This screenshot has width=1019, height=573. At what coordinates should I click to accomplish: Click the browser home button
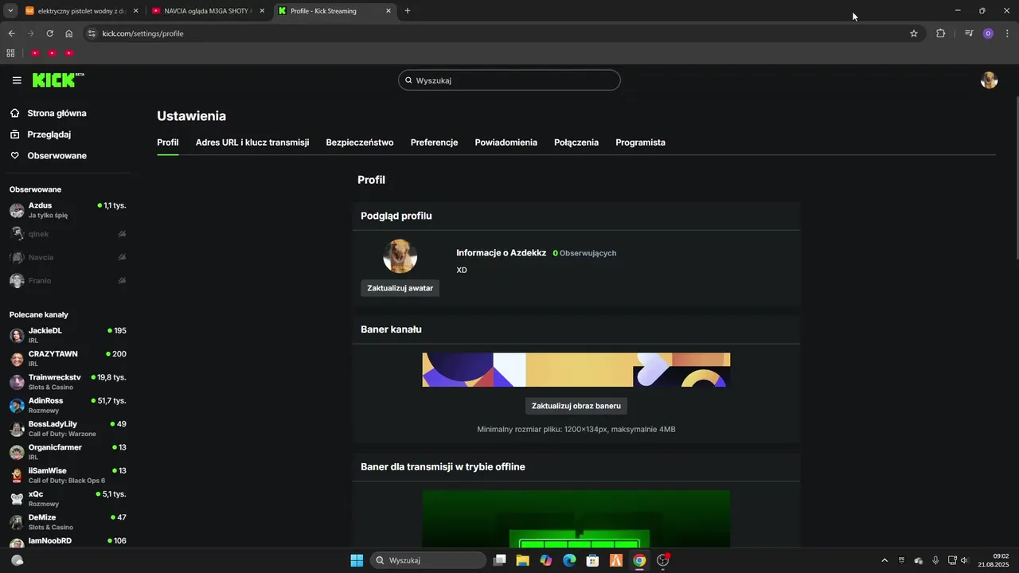(69, 33)
